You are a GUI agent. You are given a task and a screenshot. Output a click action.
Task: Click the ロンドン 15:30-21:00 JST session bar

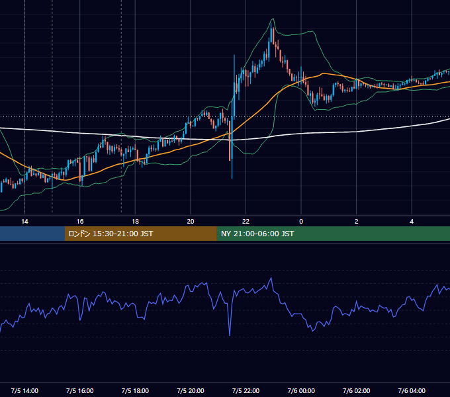click(x=140, y=234)
